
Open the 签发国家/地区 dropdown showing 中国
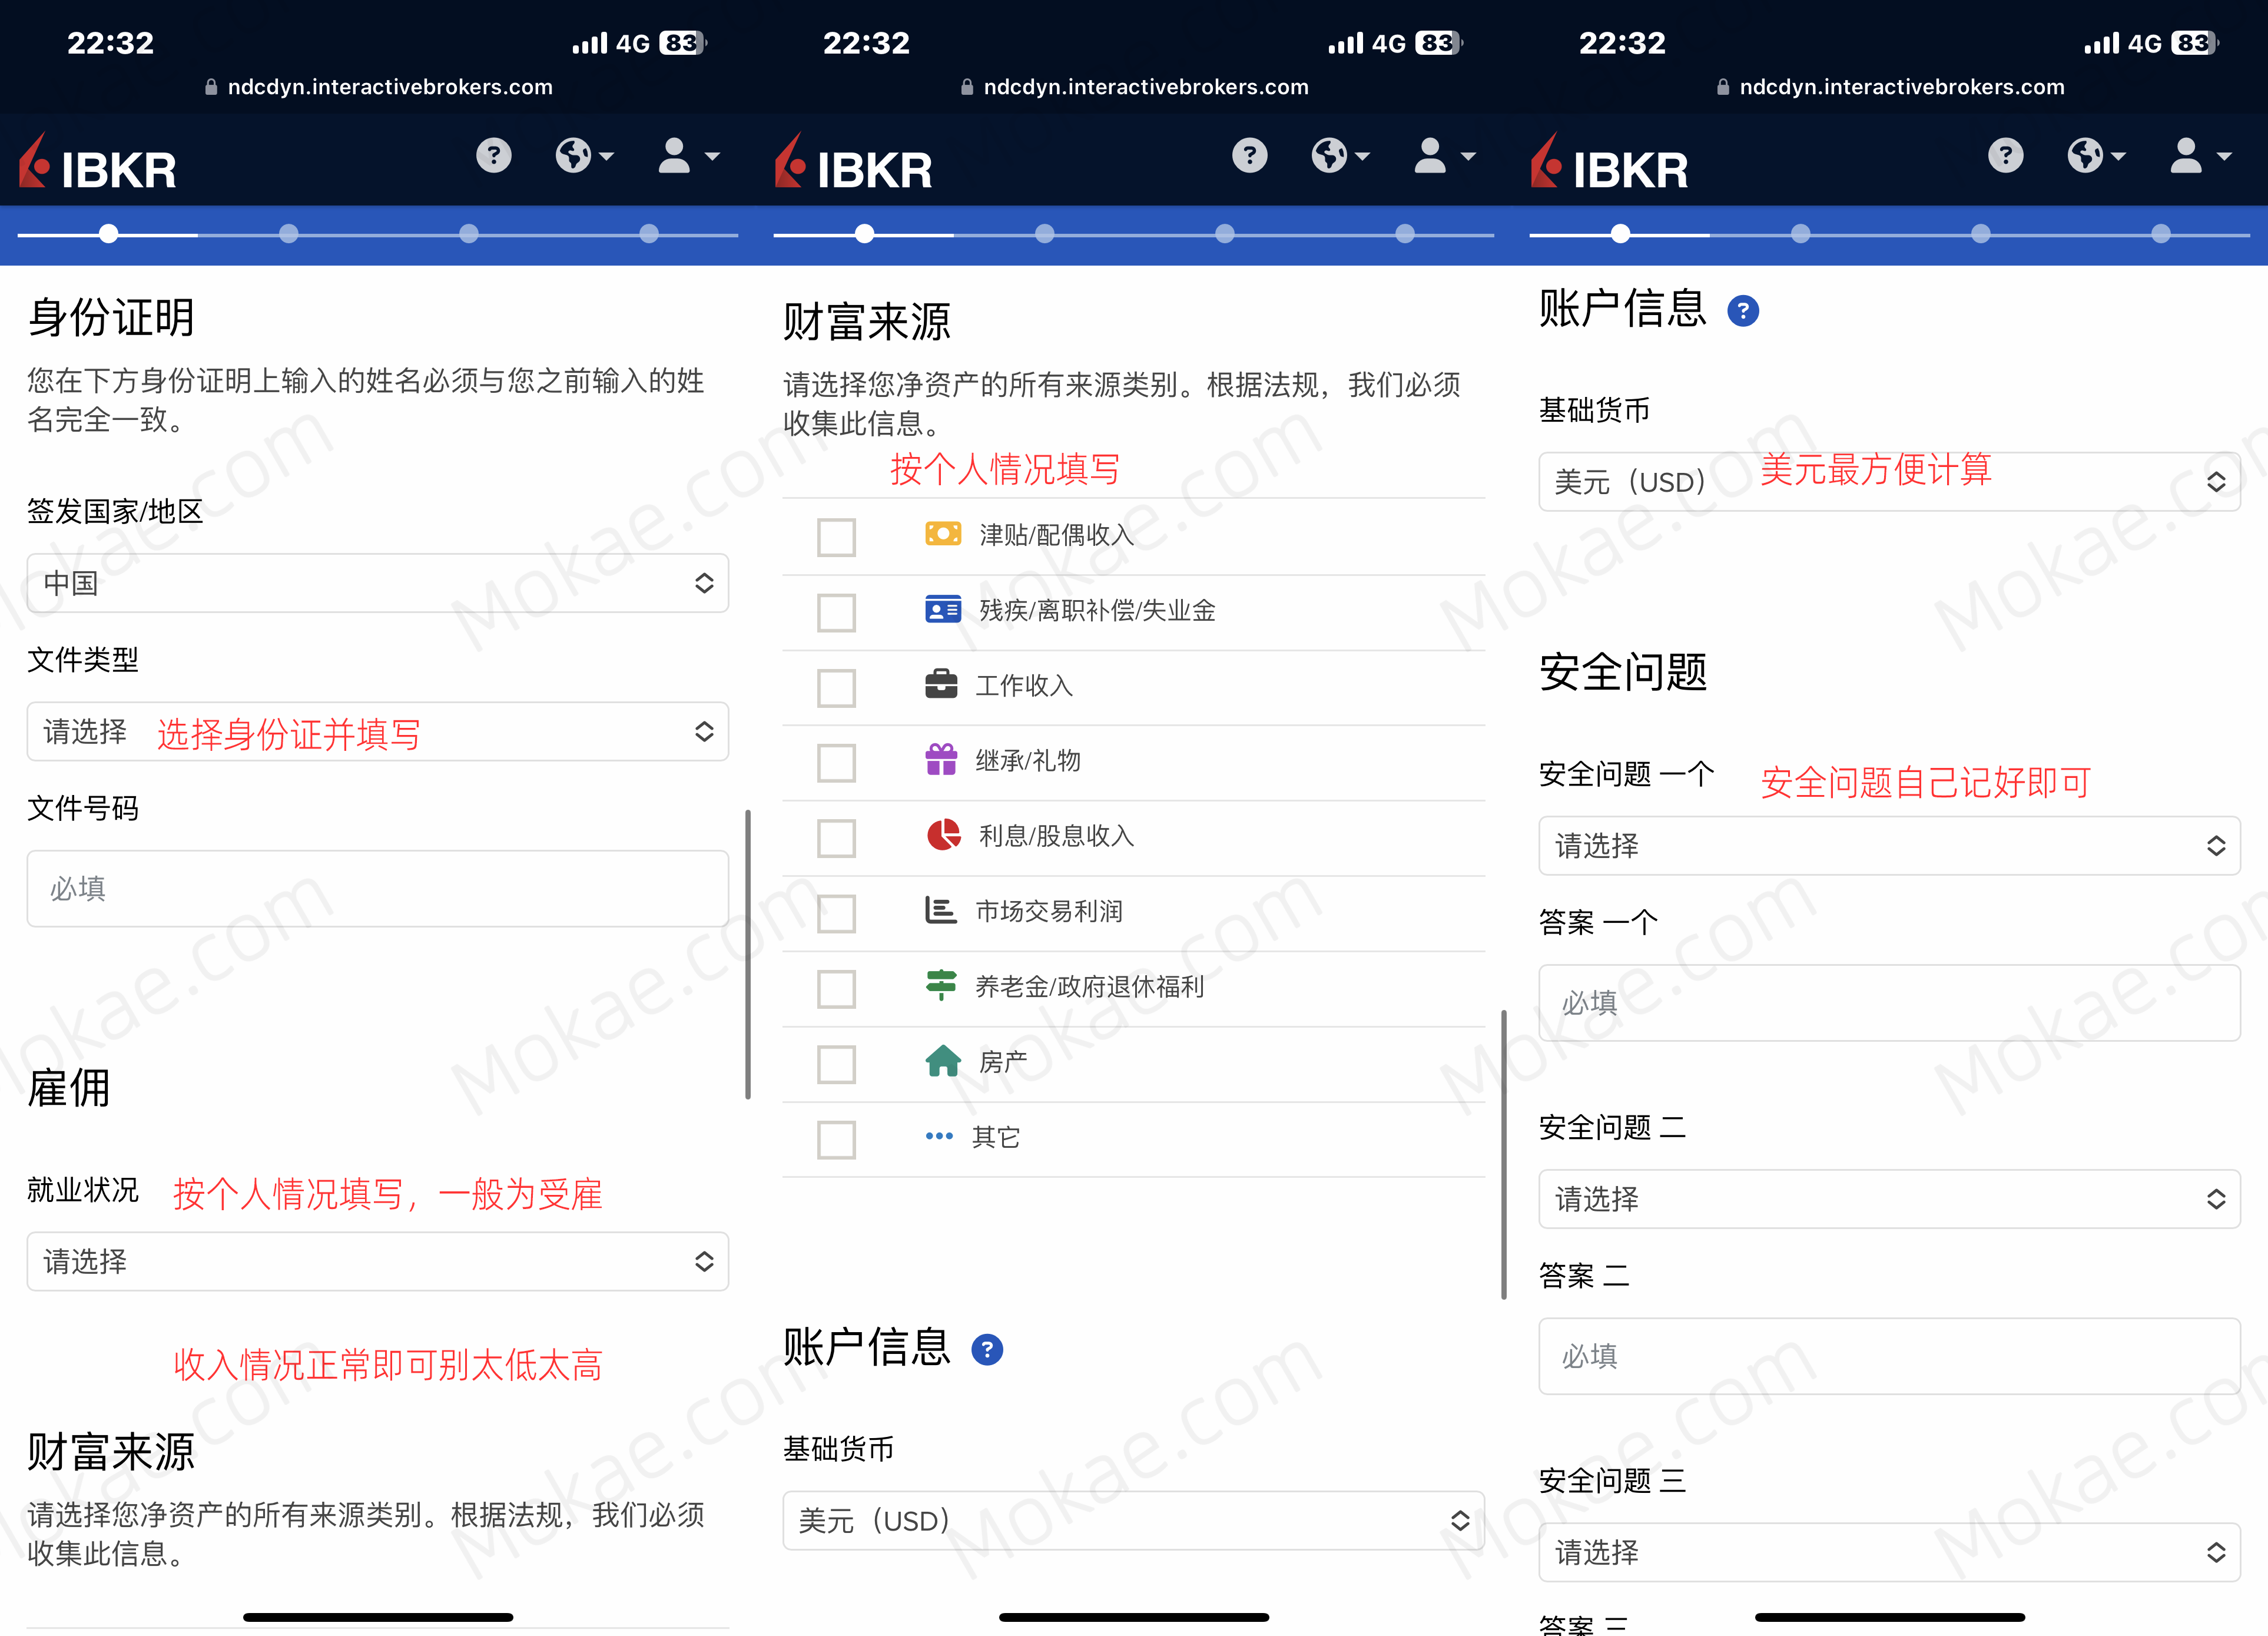378,583
